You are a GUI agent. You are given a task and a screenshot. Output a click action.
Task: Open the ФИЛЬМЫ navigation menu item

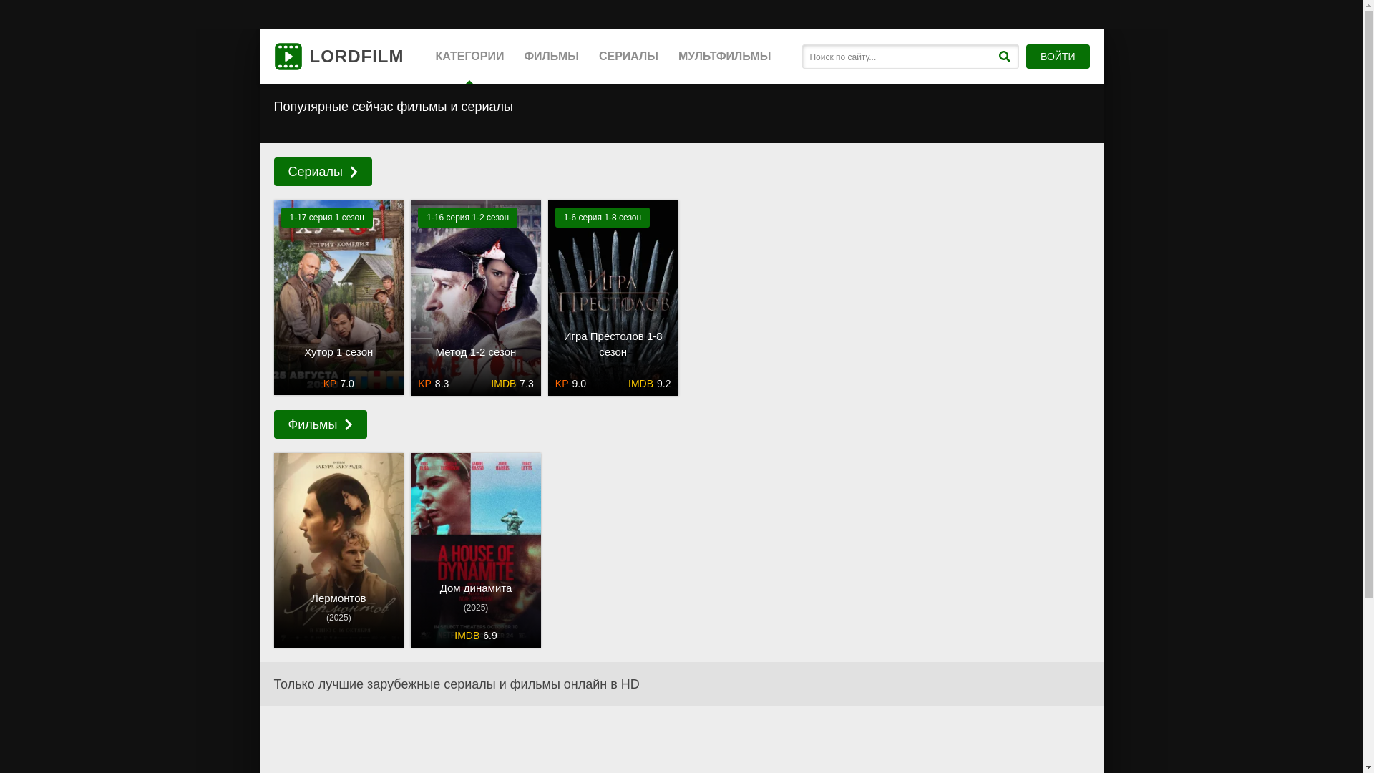point(551,57)
